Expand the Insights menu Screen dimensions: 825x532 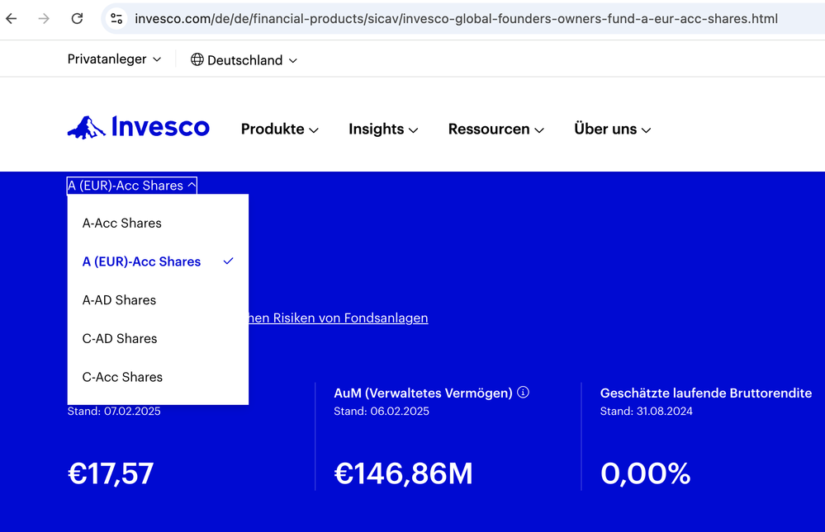coord(383,129)
